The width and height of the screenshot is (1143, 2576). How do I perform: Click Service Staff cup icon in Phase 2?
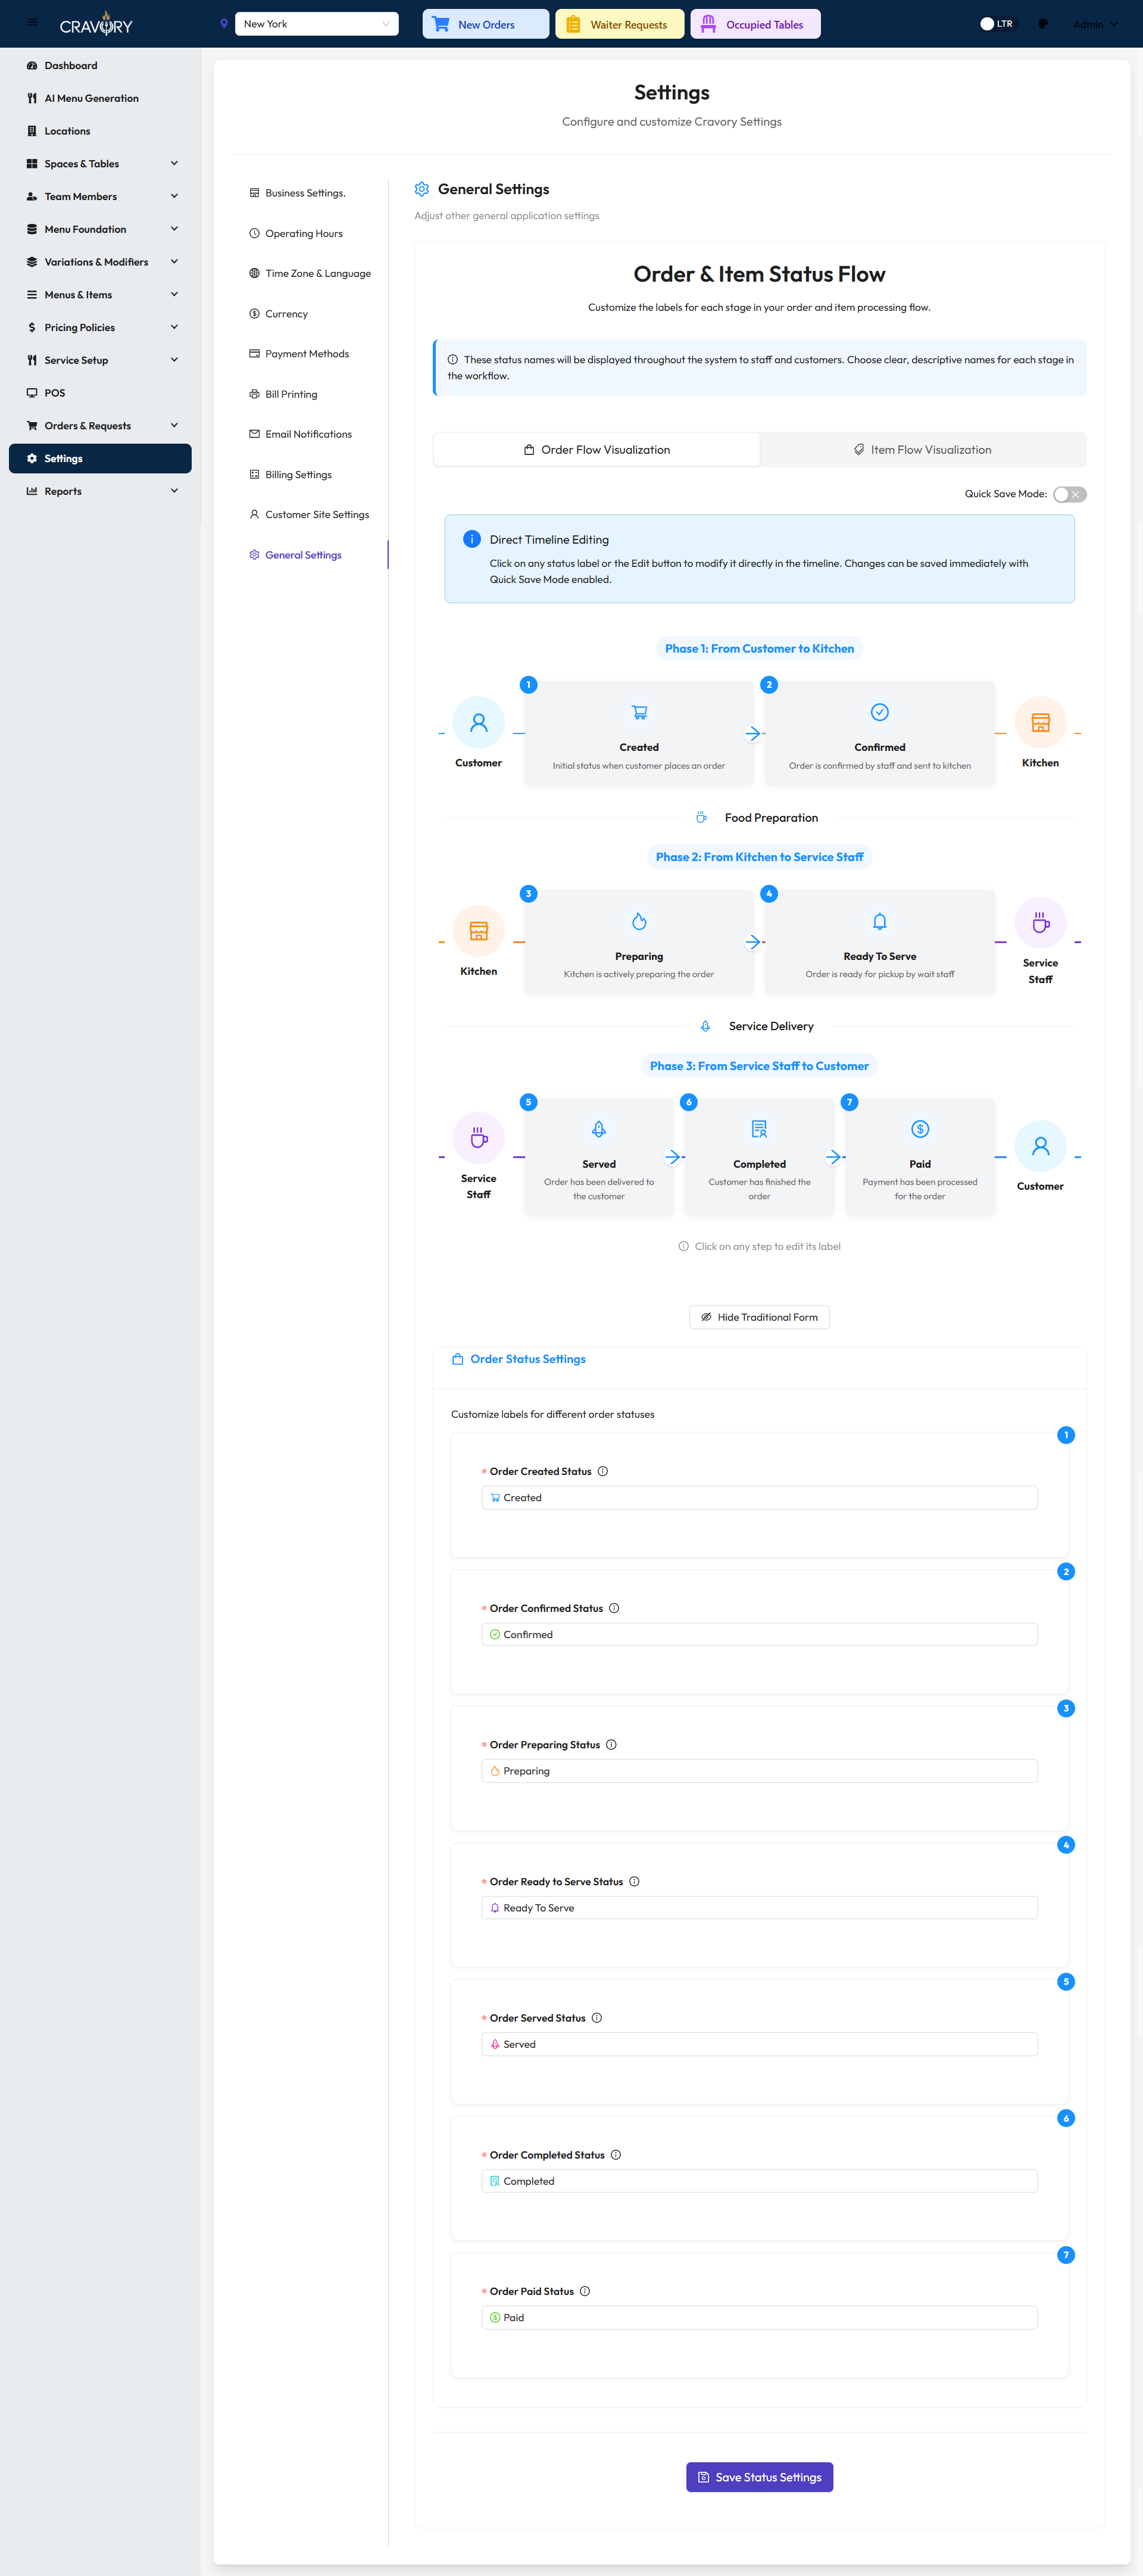[x=1040, y=923]
